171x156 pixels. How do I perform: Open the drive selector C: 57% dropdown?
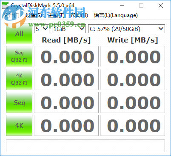126,29
